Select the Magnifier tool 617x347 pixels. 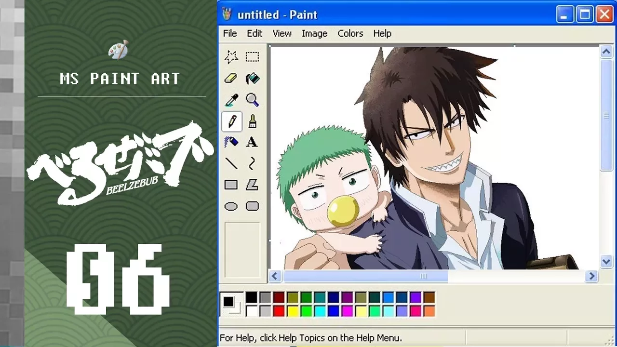tap(252, 100)
